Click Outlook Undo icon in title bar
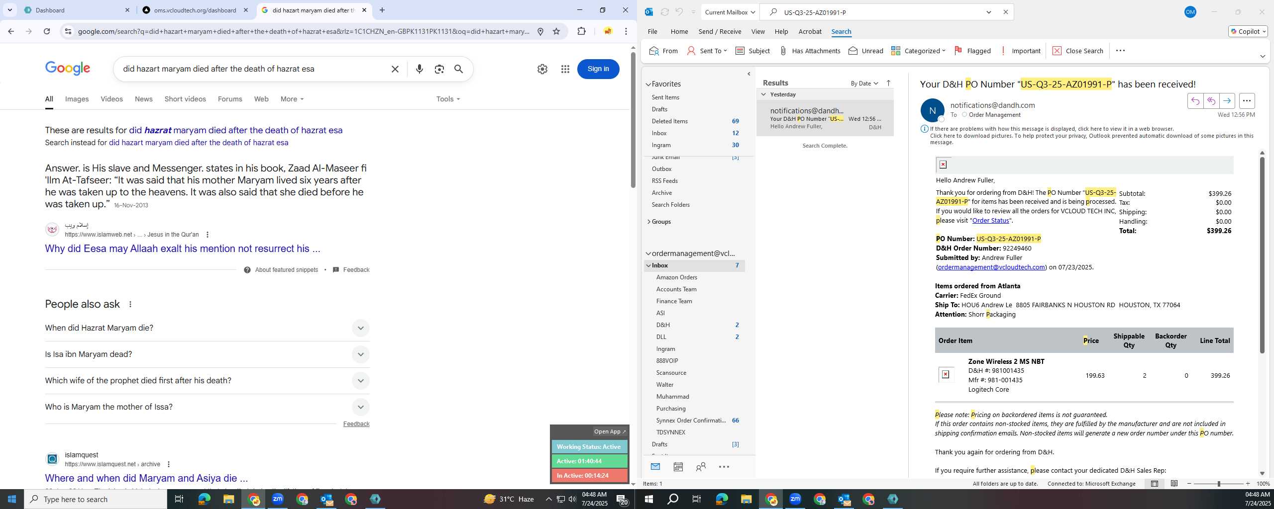1274x509 pixels. 679,12
